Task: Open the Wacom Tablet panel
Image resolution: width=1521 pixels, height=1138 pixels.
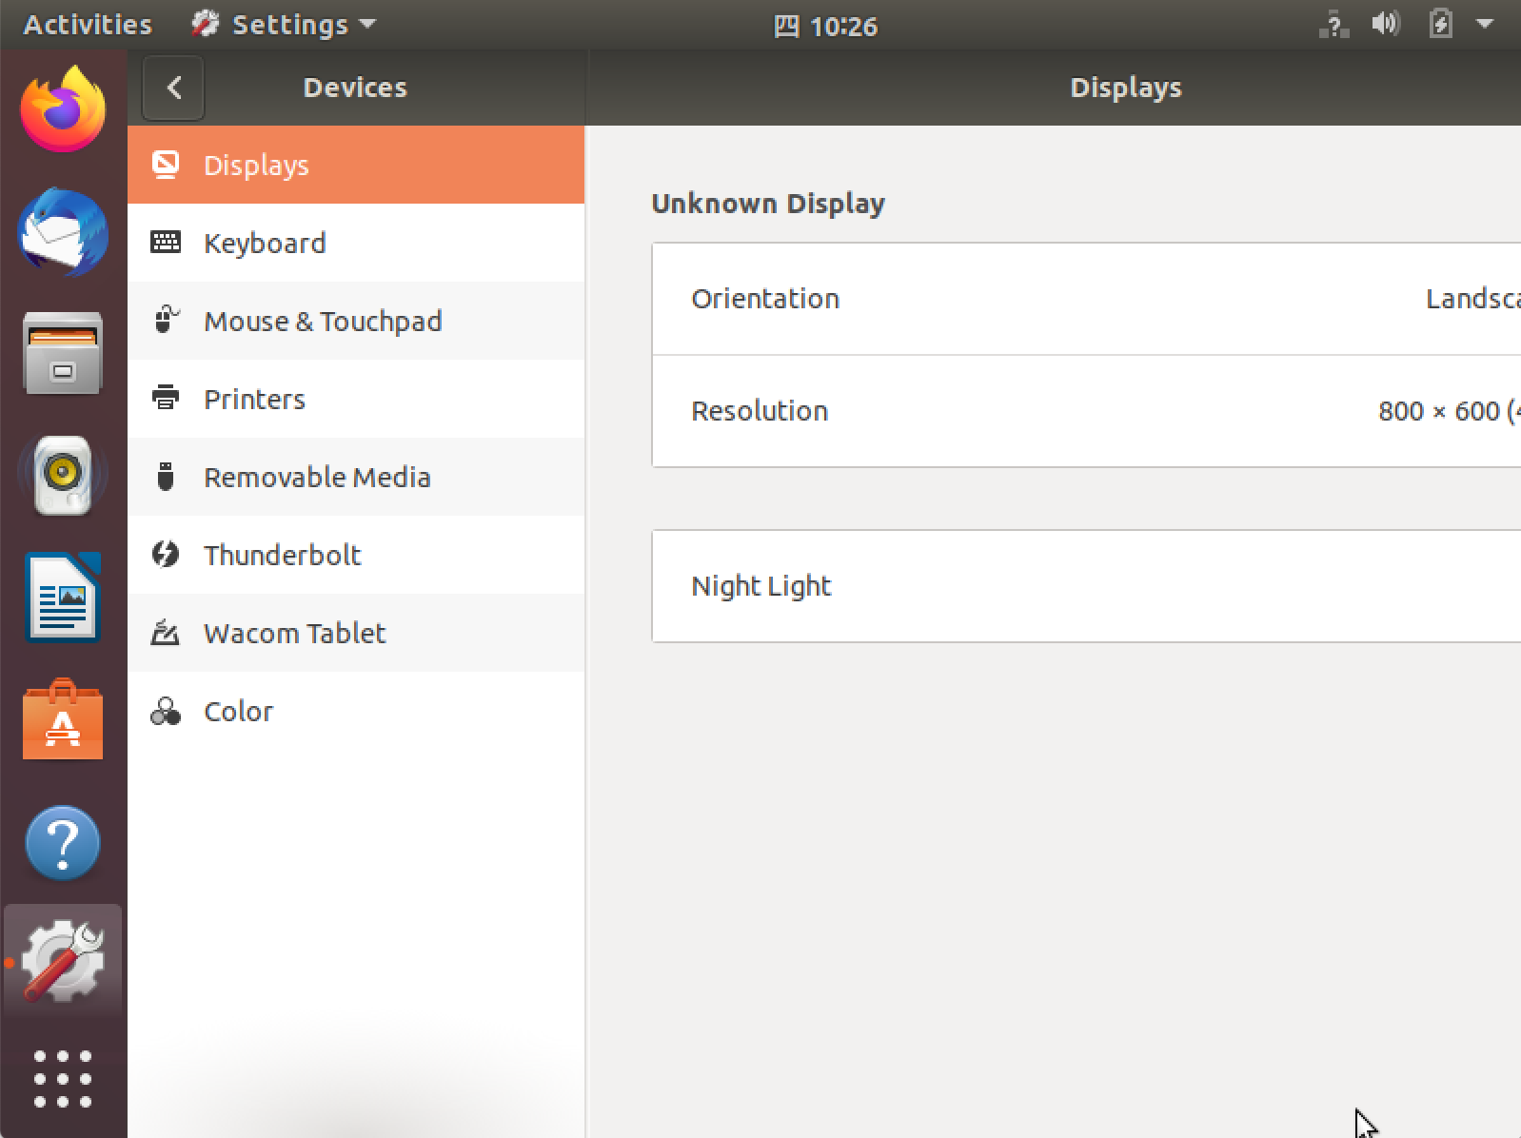Action: 356,633
